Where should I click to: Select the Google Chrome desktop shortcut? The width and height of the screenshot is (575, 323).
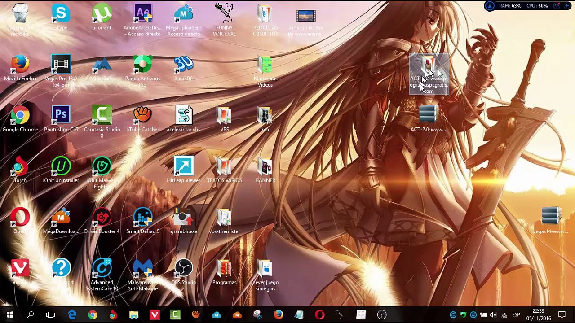tap(20, 119)
